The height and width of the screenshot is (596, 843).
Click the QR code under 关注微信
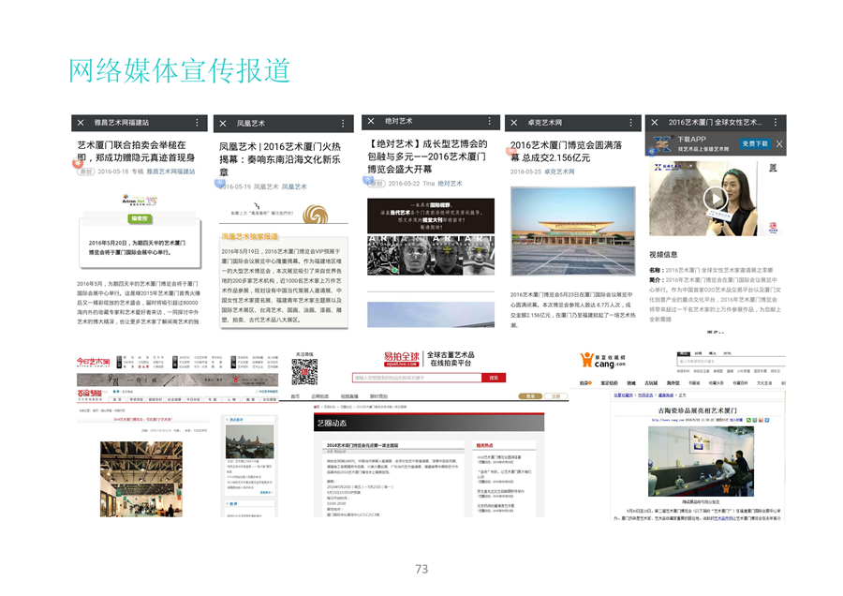(x=304, y=372)
